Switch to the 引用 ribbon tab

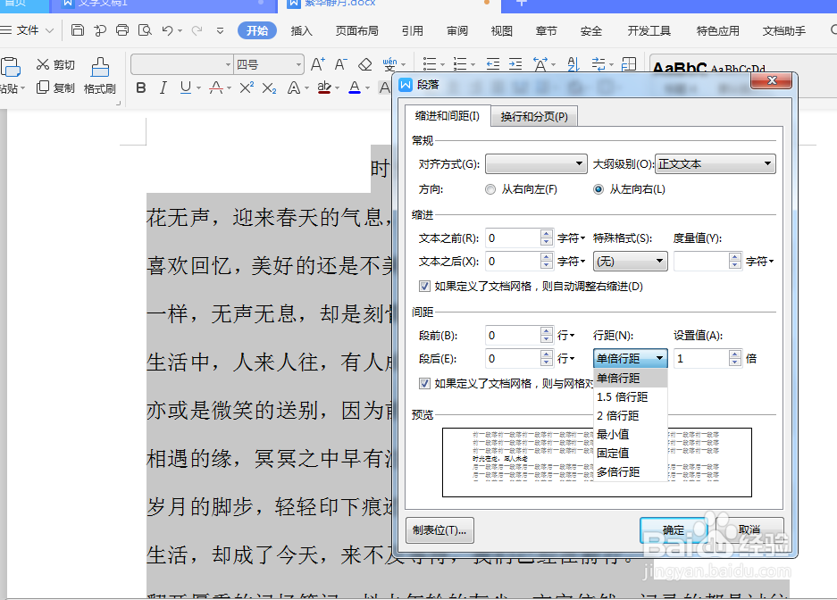(x=412, y=31)
